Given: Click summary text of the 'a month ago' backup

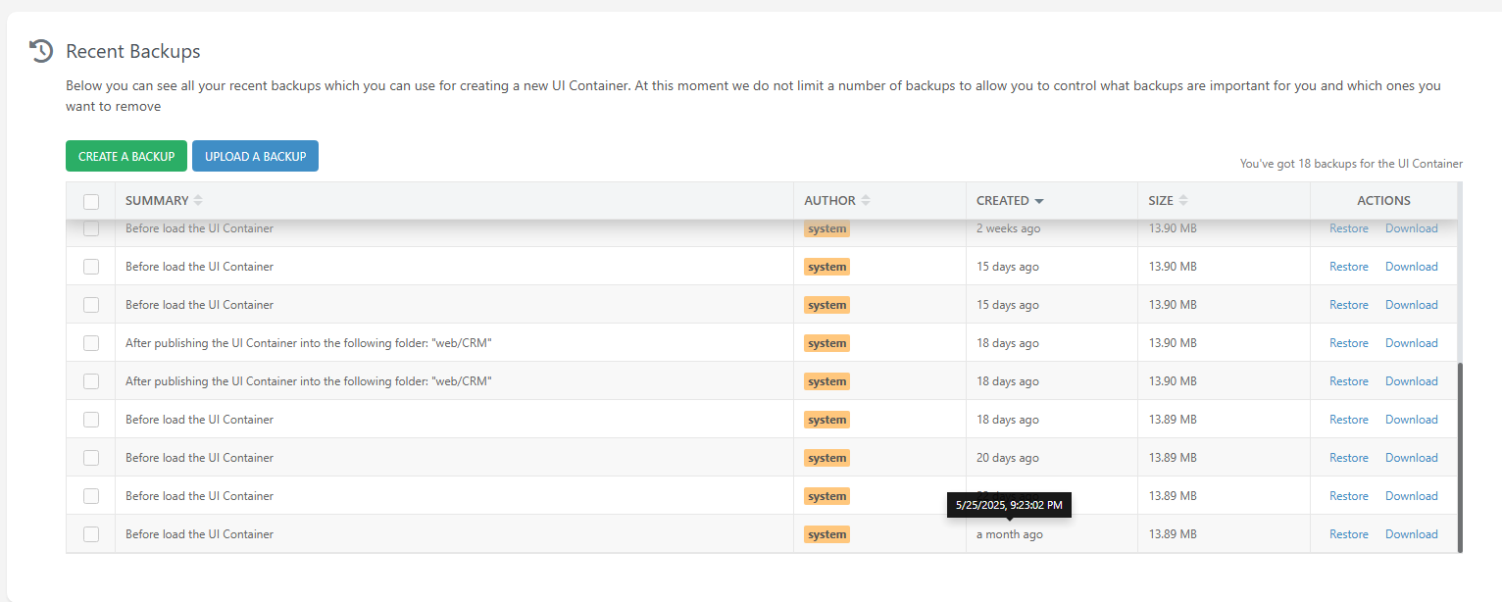Looking at the screenshot, I should click(199, 534).
